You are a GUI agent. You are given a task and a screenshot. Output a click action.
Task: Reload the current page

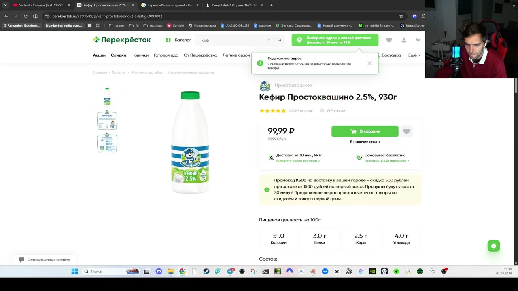coord(25,16)
